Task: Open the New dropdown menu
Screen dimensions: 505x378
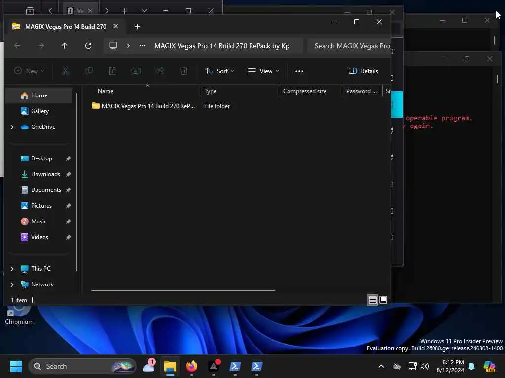Action: pyautogui.click(x=29, y=71)
